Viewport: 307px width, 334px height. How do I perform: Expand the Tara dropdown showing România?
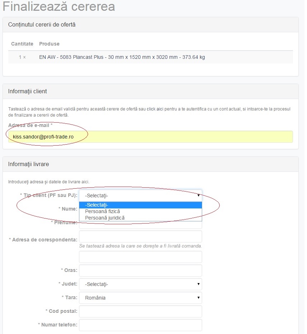[x=140, y=298]
